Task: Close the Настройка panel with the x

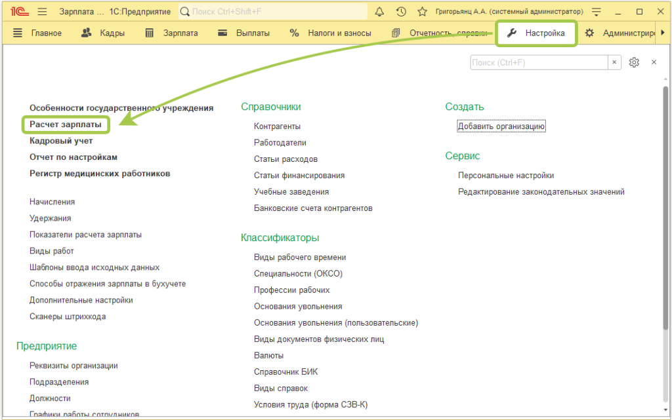Action: coord(654,62)
